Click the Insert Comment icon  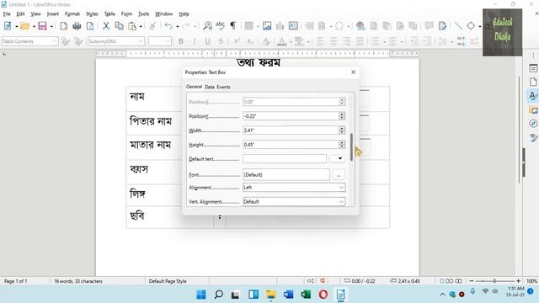tap(429, 26)
